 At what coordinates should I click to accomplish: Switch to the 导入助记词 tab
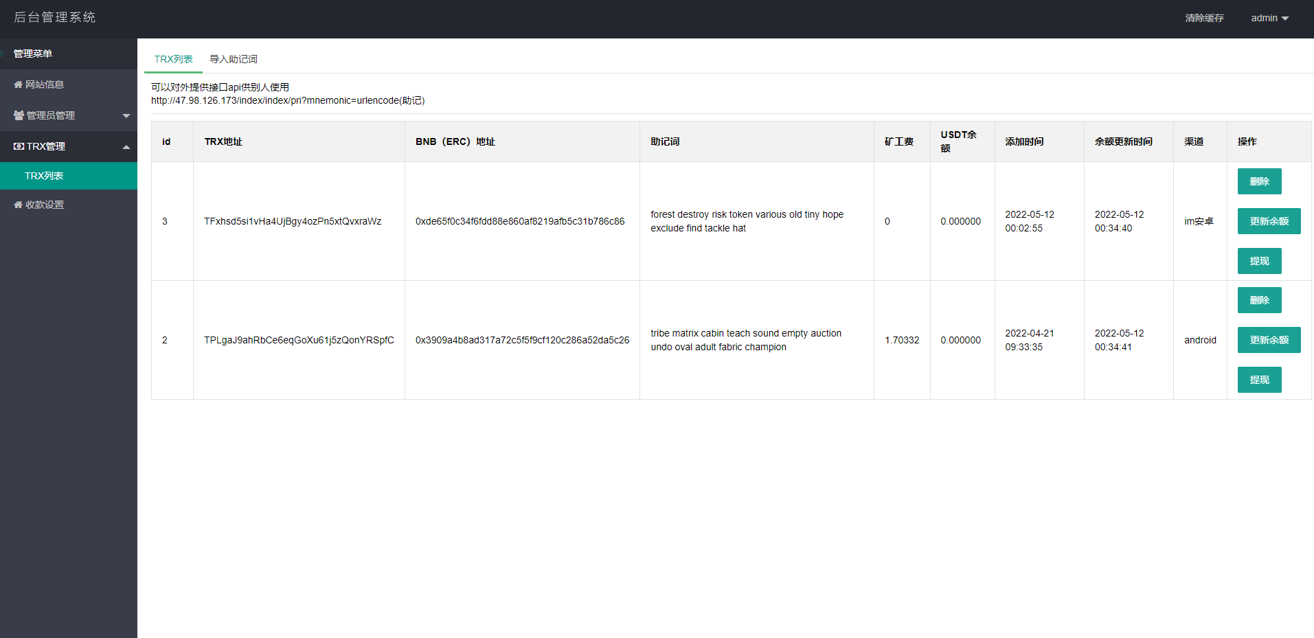pos(234,59)
